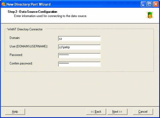Viewport: 160px width, 118px height.
Task: Click the User (DOMAIN\USERNAME): label
Action: [29, 46]
